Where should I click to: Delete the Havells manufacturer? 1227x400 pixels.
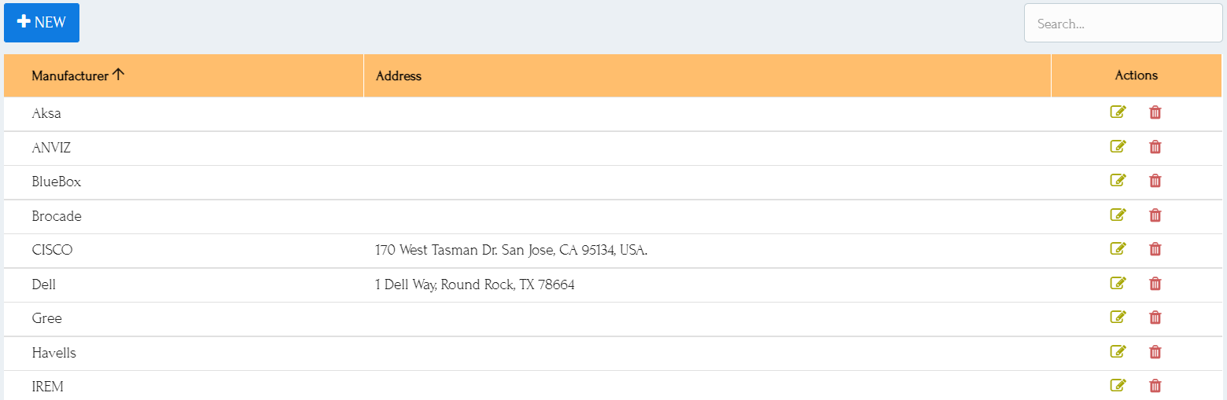pyautogui.click(x=1155, y=352)
